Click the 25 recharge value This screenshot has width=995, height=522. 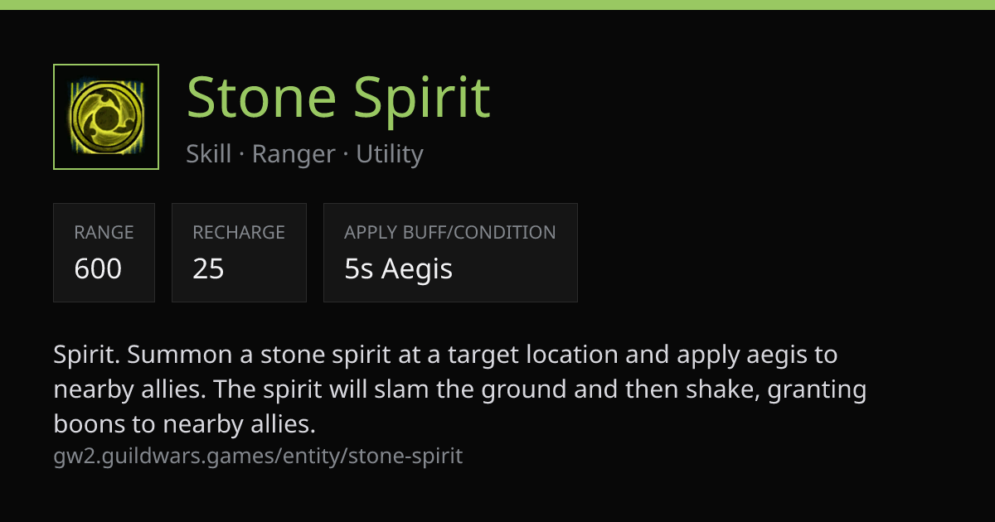[209, 268]
